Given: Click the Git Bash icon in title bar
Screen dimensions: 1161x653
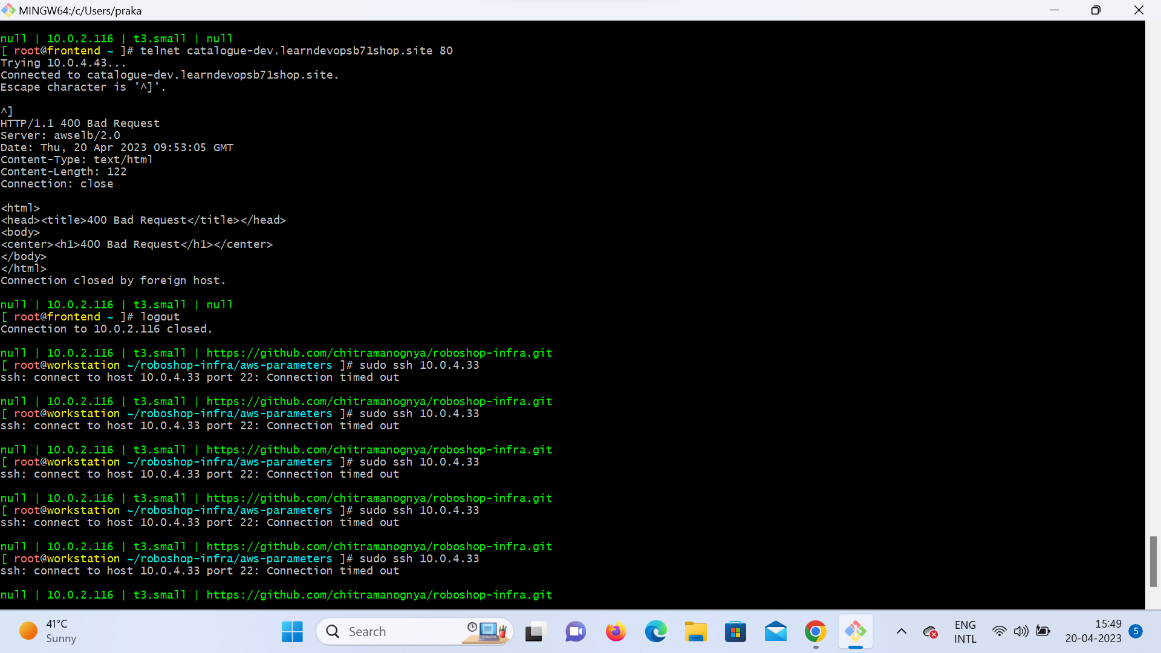Looking at the screenshot, I should [x=8, y=10].
